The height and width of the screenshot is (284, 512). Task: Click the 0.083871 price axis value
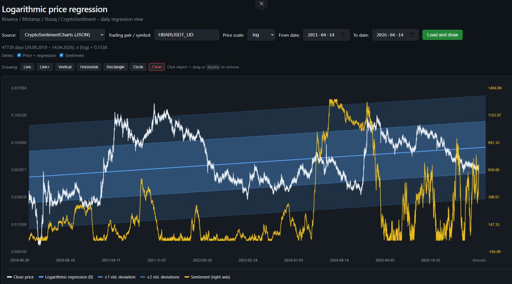point(18,170)
